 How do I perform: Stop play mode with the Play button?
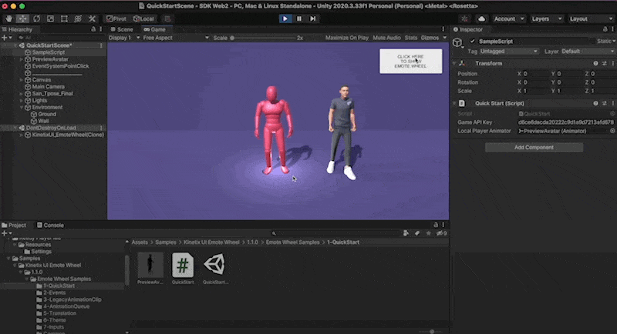click(285, 18)
